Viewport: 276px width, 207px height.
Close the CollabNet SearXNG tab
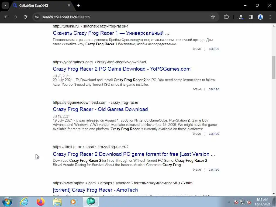[x=69, y=5]
